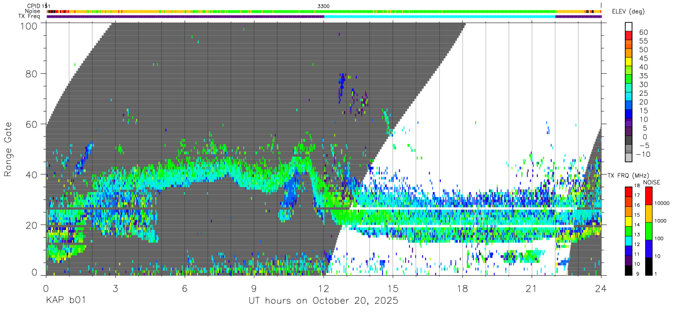
Task: Click the 21 tick on UT hours axis
Action: (532, 288)
